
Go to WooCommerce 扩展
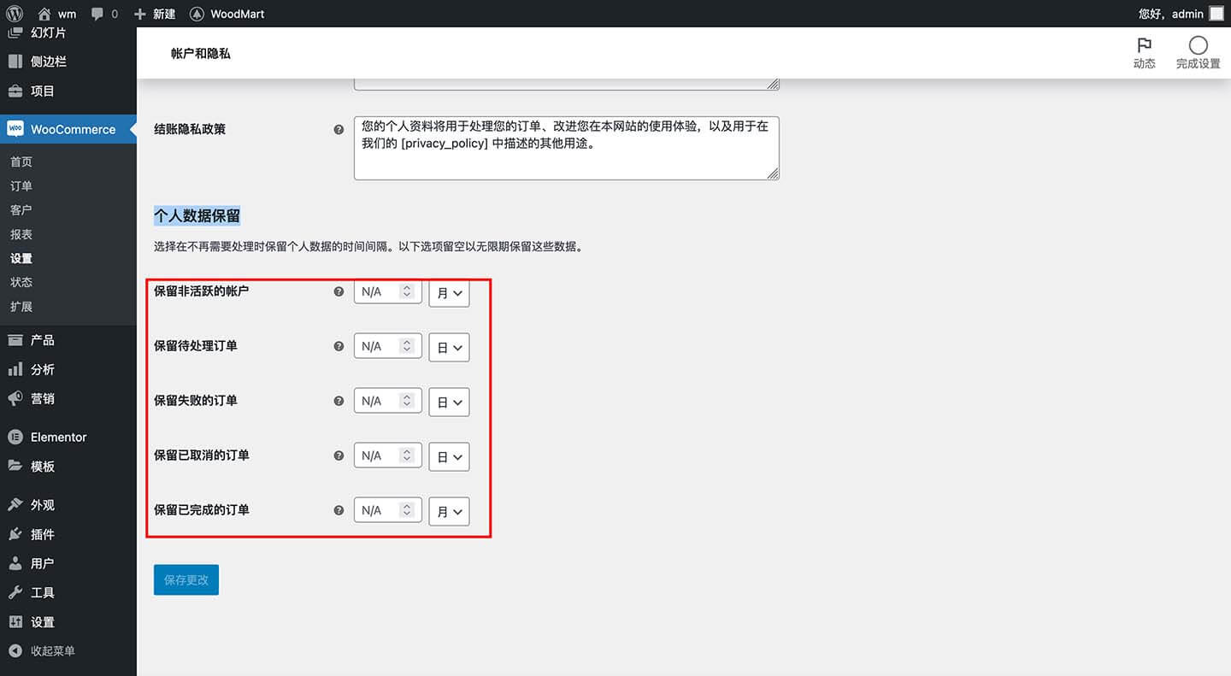(21, 306)
